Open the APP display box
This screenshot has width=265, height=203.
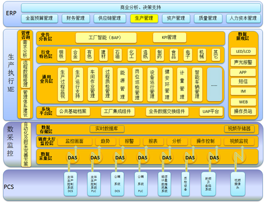pyautogui.click(x=243, y=73)
